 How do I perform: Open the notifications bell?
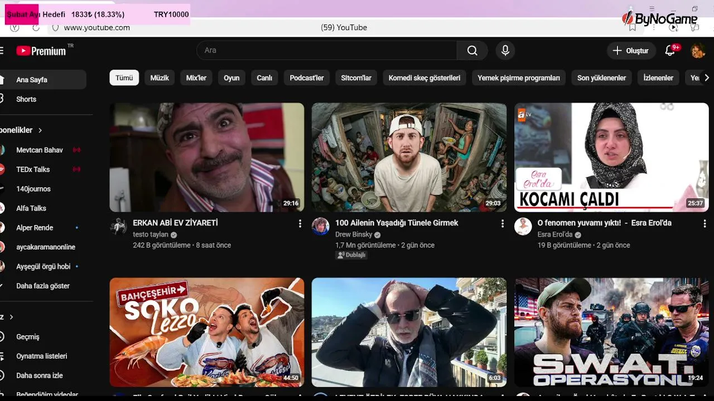pyautogui.click(x=670, y=51)
